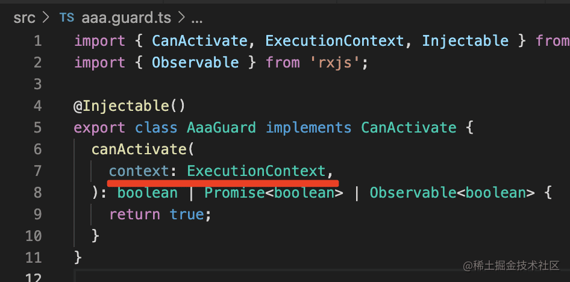Click CanActivate after the implements keyword
This screenshot has height=282, width=570.
click(x=408, y=128)
